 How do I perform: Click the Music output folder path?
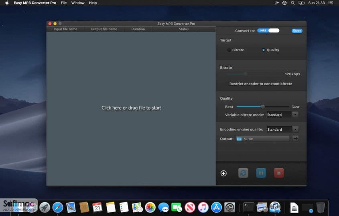263,139
